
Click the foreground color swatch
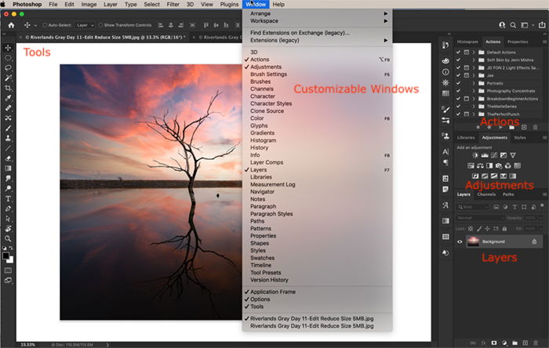pyautogui.click(x=5, y=256)
